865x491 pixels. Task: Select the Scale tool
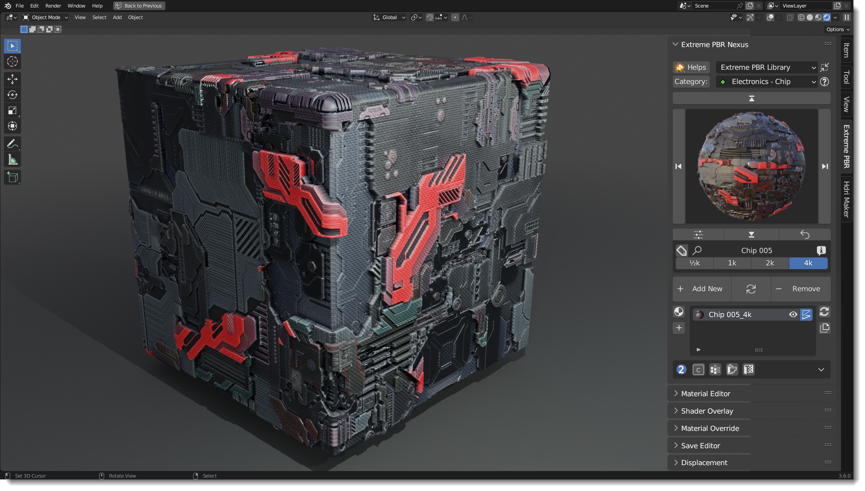12,110
